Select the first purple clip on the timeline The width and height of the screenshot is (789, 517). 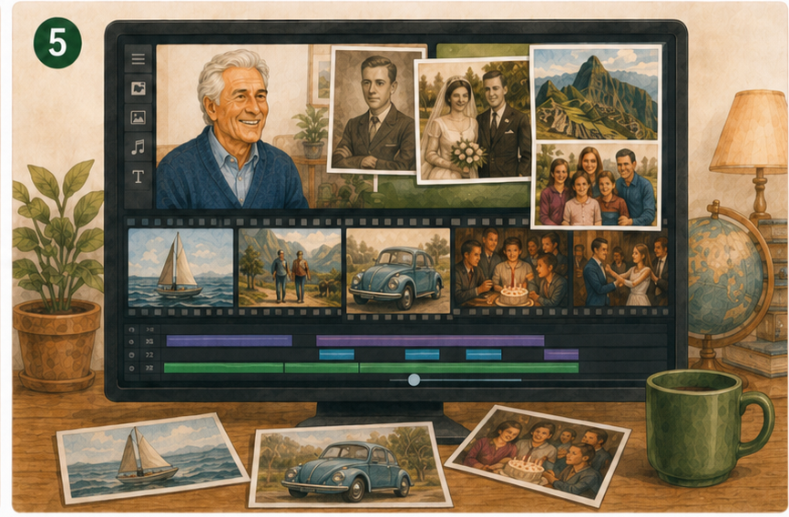pyautogui.click(x=230, y=341)
